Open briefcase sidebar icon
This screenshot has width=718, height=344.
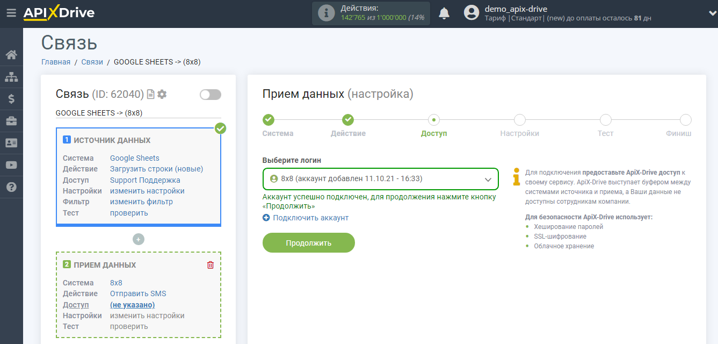(x=11, y=121)
